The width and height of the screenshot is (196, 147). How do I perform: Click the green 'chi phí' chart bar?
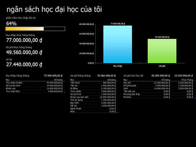point(162,51)
